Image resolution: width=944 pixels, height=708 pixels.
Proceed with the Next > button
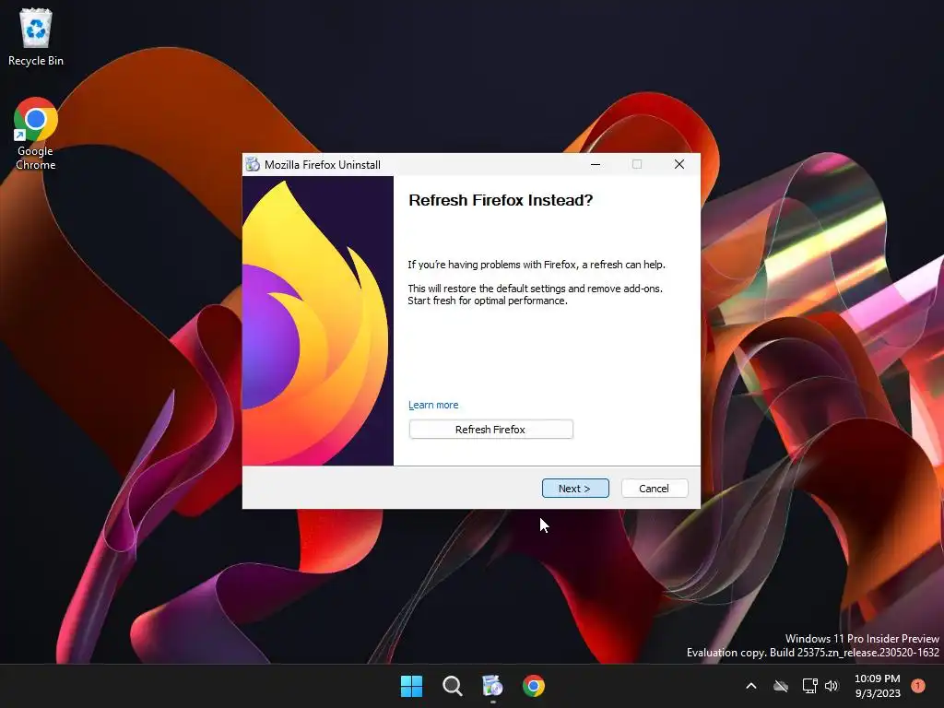pos(575,489)
